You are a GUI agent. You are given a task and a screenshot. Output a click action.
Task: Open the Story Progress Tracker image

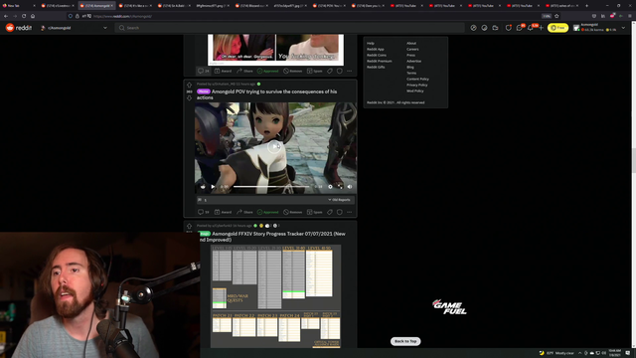pyautogui.click(x=276, y=296)
